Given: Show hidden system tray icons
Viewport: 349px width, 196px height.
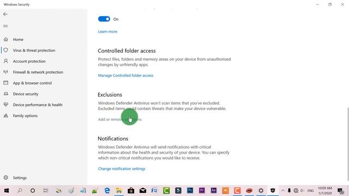Looking at the screenshot, I should [282, 191].
